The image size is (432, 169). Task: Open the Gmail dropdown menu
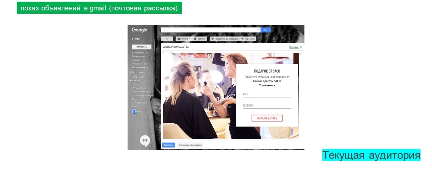[137, 39]
